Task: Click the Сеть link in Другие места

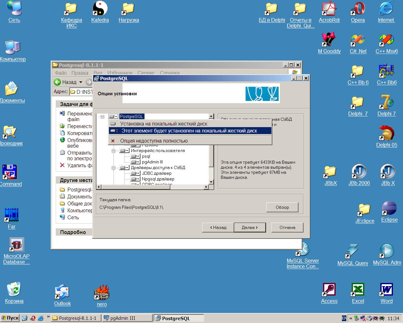Action: coord(73,217)
